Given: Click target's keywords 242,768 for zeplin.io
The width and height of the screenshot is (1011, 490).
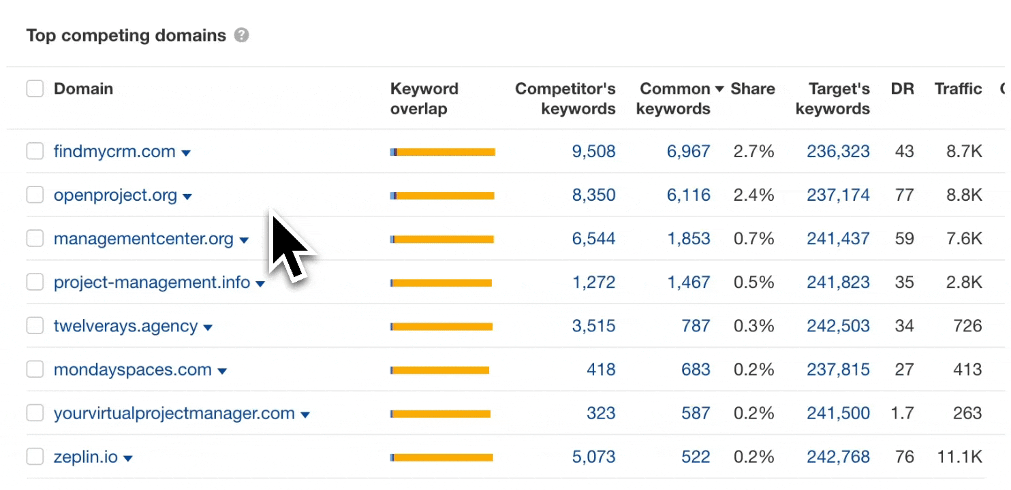Looking at the screenshot, I should (838, 457).
